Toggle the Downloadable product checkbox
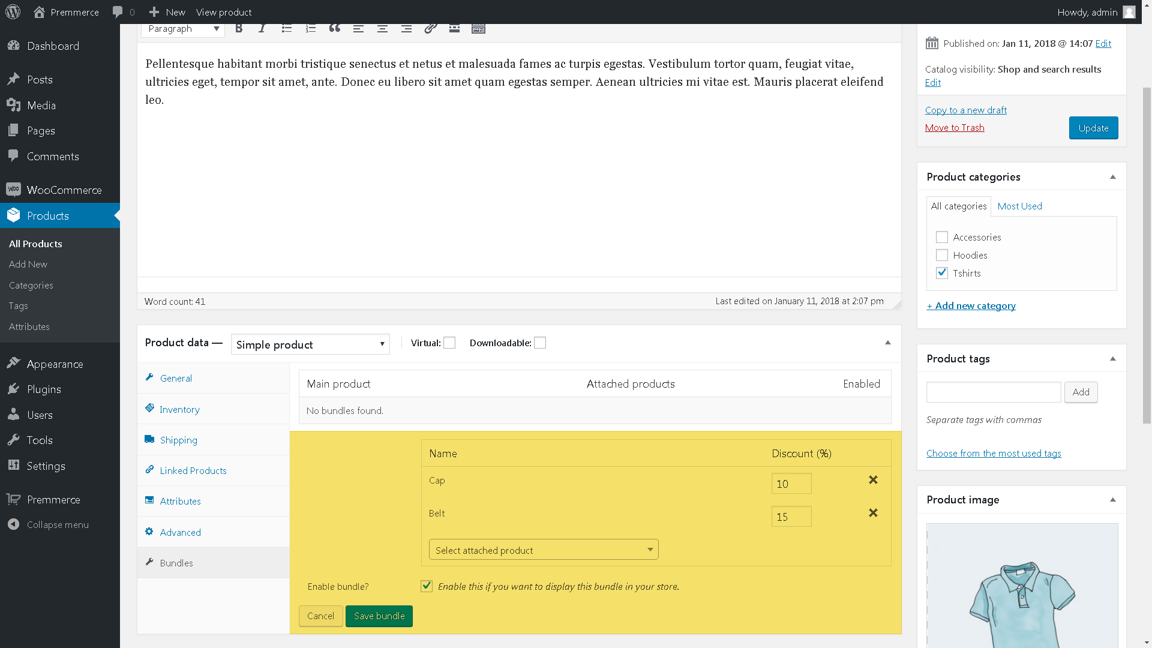The height and width of the screenshot is (648, 1152). pyautogui.click(x=541, y=343)
